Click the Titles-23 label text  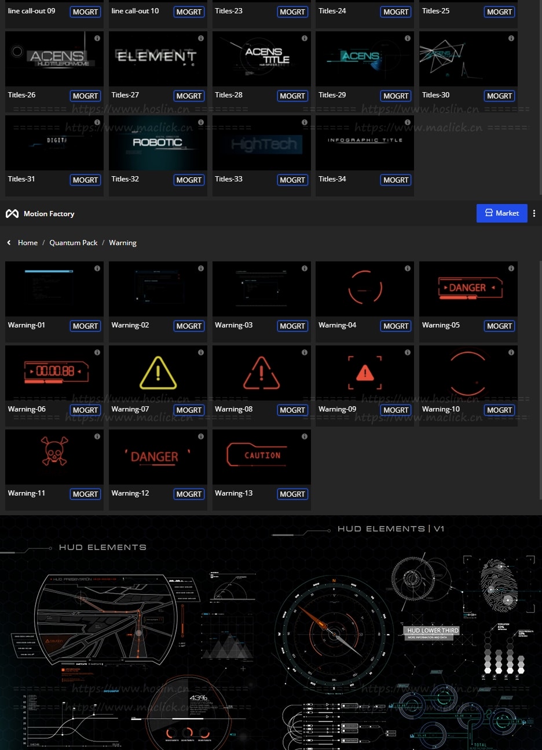(x=229, y=11)
